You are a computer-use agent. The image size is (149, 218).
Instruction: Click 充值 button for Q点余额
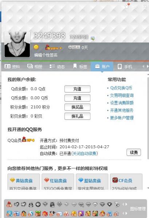[x=77, y=89]
